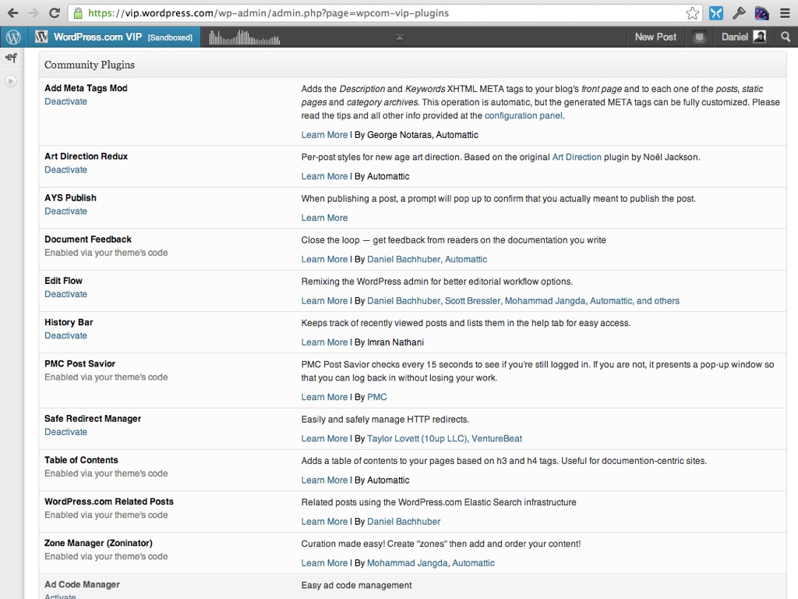Reload the page with refresh icon
Viewport: 798px width, 599px height.
click(55, 13)
